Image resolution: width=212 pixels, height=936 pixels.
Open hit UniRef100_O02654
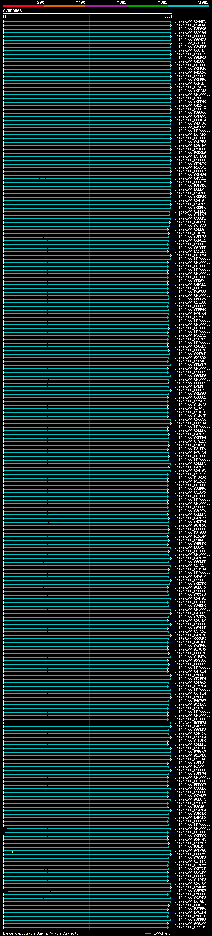point(190,255)
